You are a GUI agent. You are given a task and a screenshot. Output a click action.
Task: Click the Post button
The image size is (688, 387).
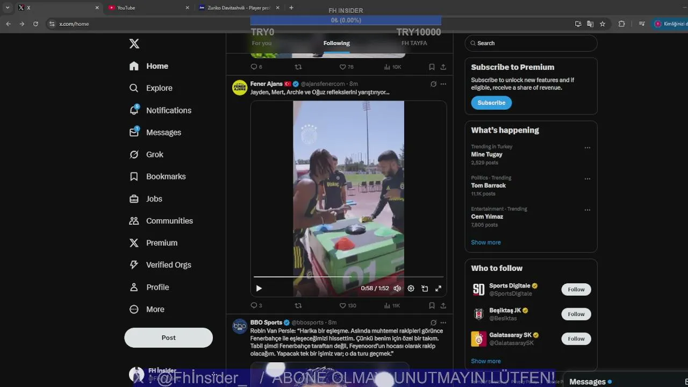[168, 338]
